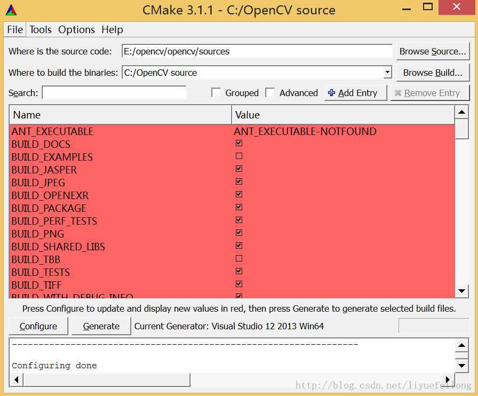Screen dimensions: 478x396
Task: Enable the Advanced checkbox
Action: click(270, 93)
